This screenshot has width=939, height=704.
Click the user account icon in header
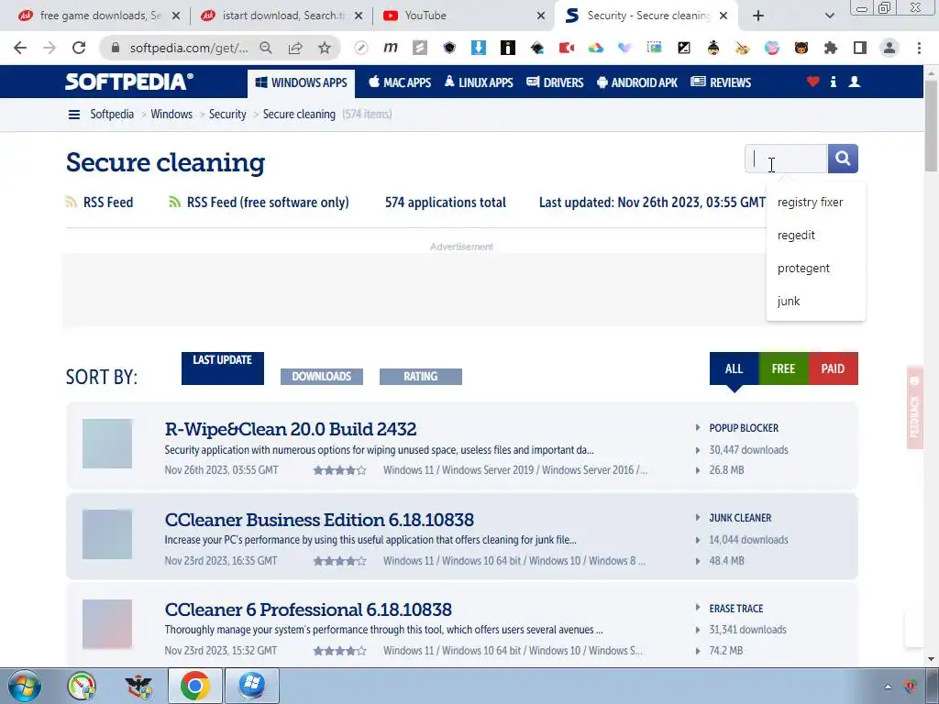pyautogui.click(x=855, y=82)
